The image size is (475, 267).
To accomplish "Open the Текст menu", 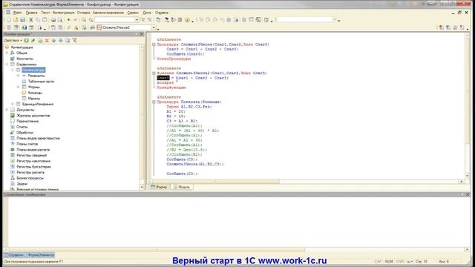I will (x=45, y=13).
